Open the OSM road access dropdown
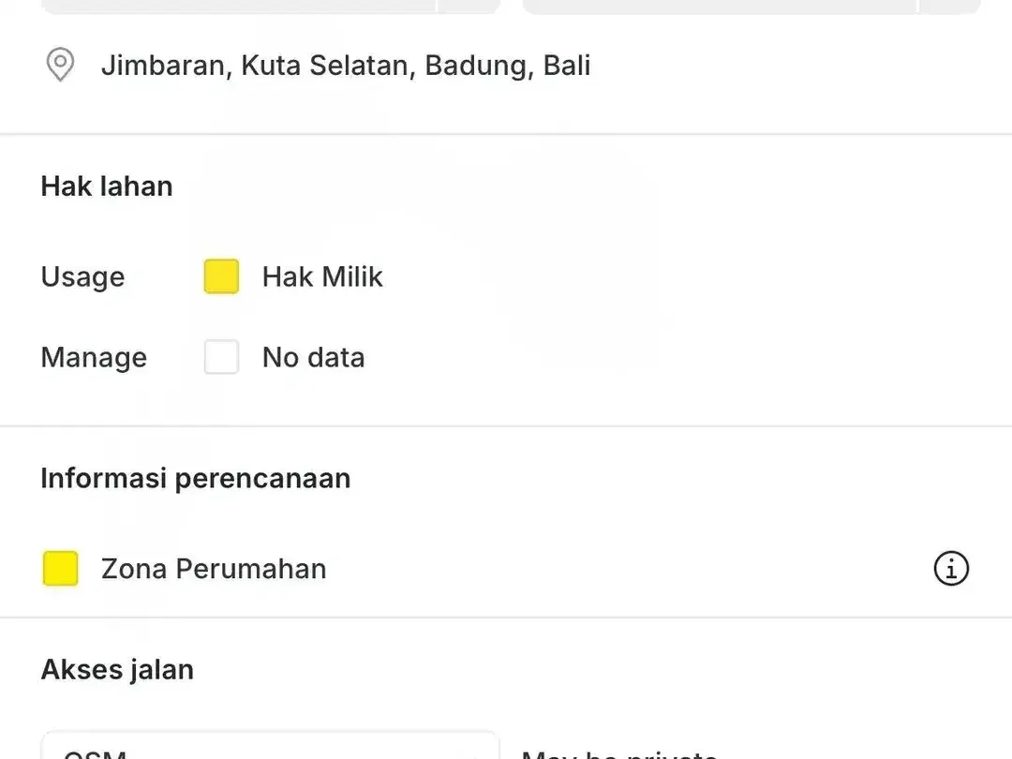Viewport: 1012px width, 759px height. (271, 746)
